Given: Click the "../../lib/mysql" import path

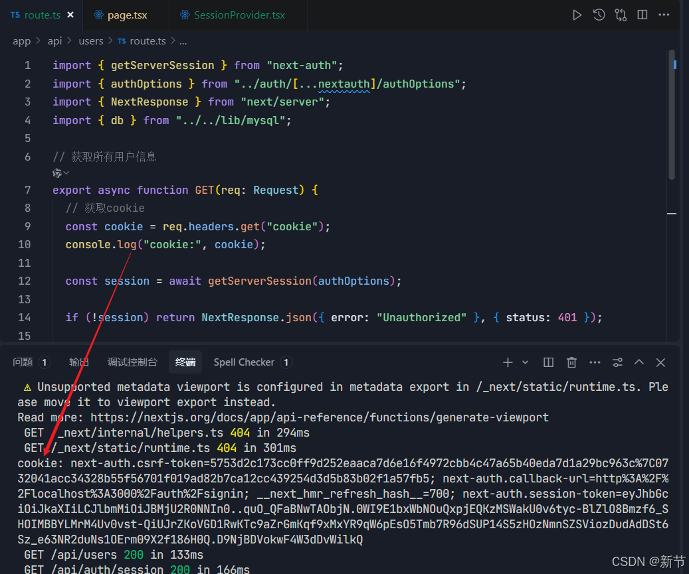Looking at the screenshot, I should click(231, 120).
